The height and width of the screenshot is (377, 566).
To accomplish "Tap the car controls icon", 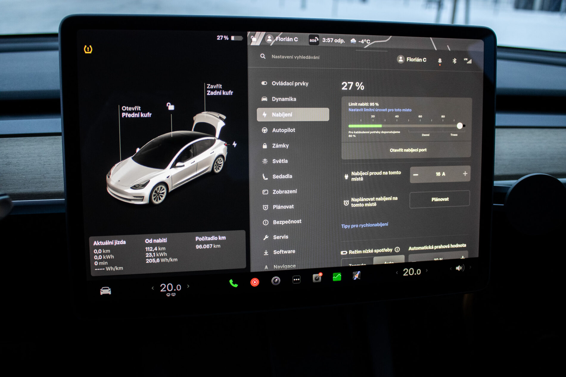I will [105, 291].
